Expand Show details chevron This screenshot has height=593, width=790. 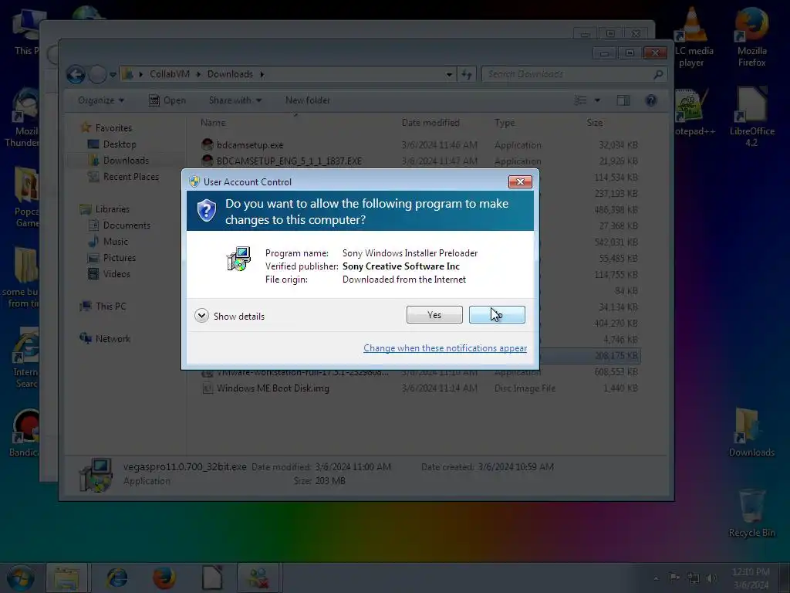point(201,316)
